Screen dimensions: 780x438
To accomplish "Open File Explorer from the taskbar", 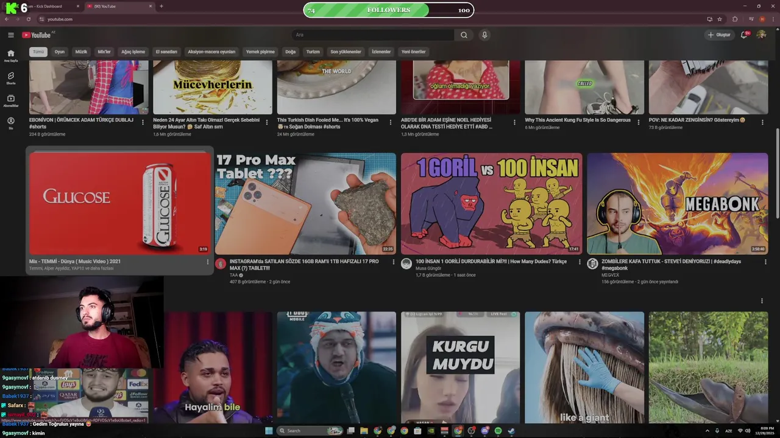I will tap(364, 431).
